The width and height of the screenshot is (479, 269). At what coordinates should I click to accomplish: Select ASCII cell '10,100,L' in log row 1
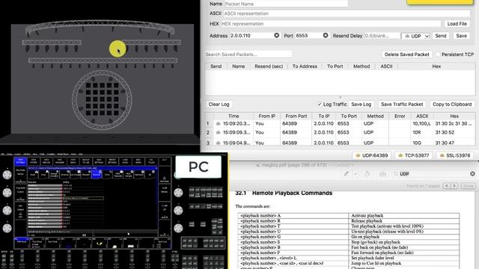[x=421, y=123]
